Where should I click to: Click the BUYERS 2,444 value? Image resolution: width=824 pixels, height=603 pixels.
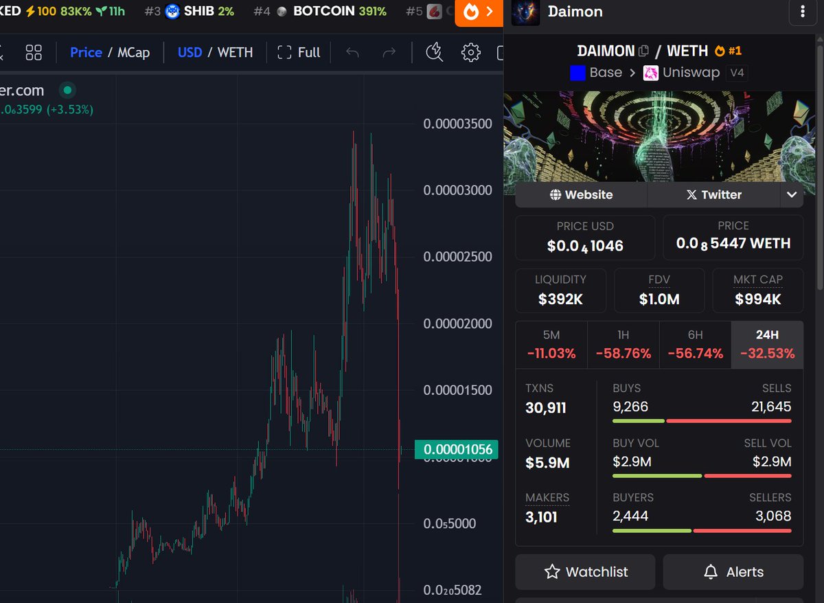click(630, 515)
